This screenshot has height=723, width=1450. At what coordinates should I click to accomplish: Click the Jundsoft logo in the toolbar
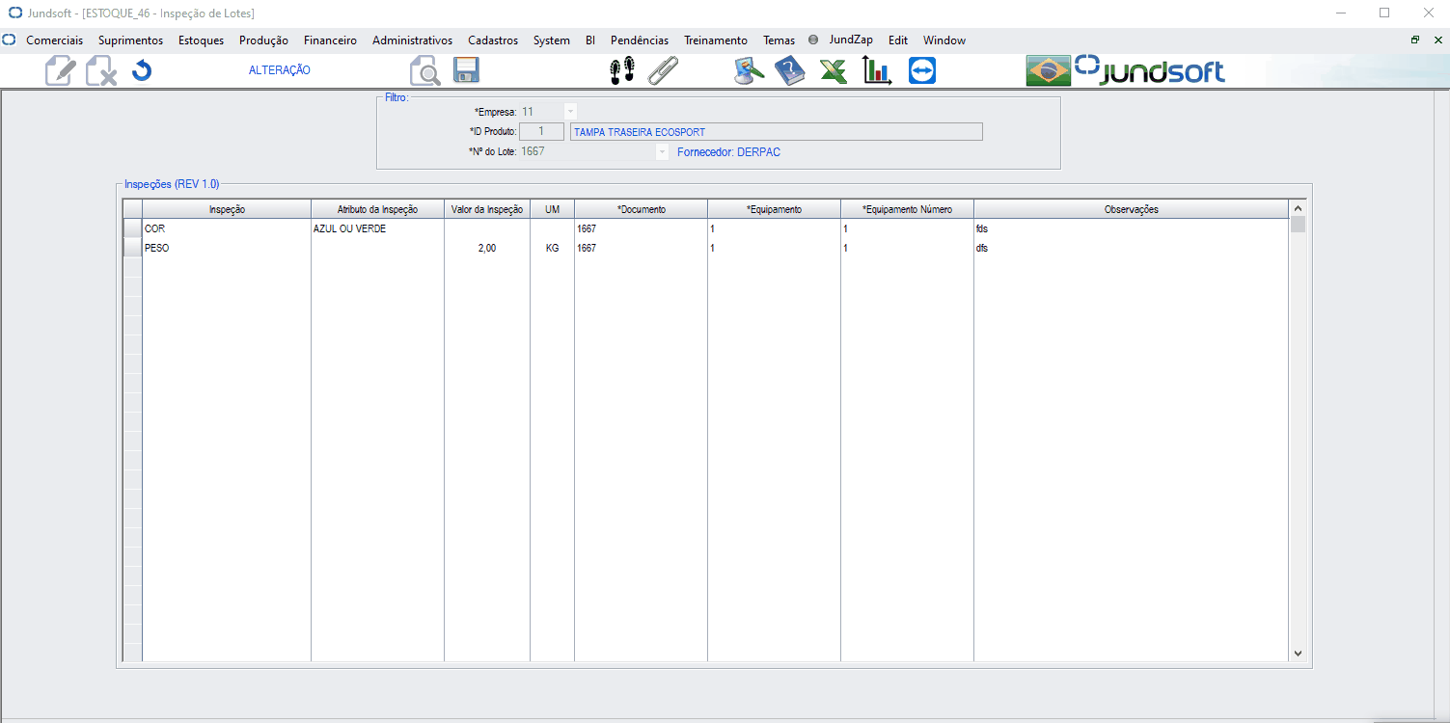click(x=1150, y=70)
